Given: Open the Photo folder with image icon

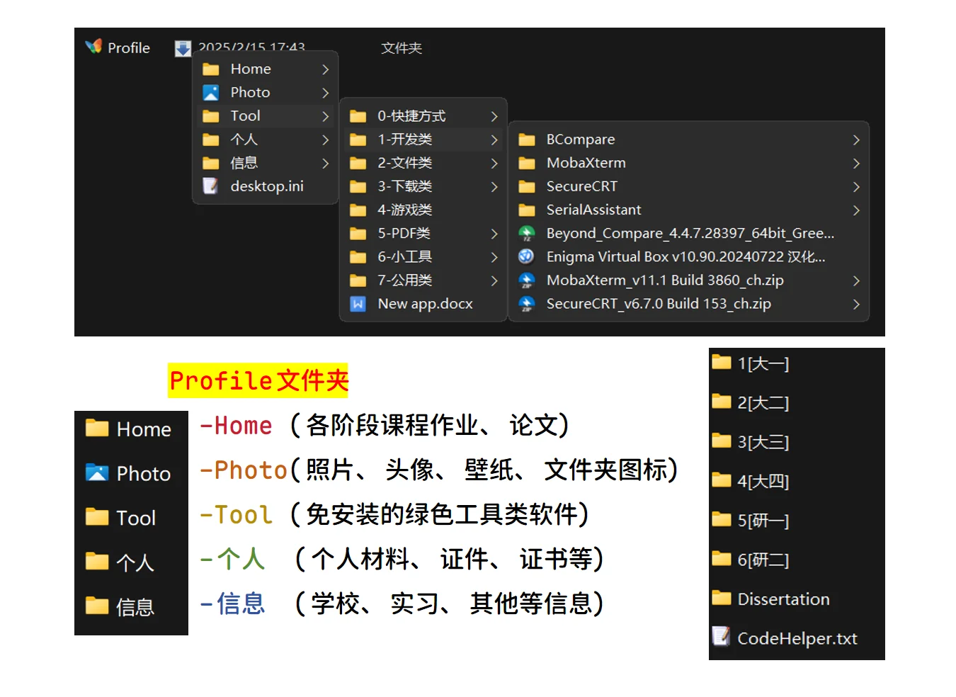Looking at the screenshot, I should tap(211, 92).
